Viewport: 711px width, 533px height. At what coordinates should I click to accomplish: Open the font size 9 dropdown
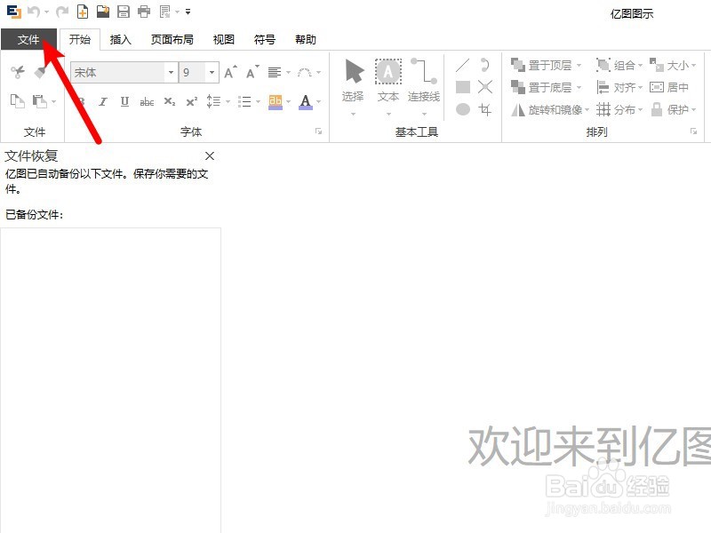pyautogui.click(x=212, y=73)
